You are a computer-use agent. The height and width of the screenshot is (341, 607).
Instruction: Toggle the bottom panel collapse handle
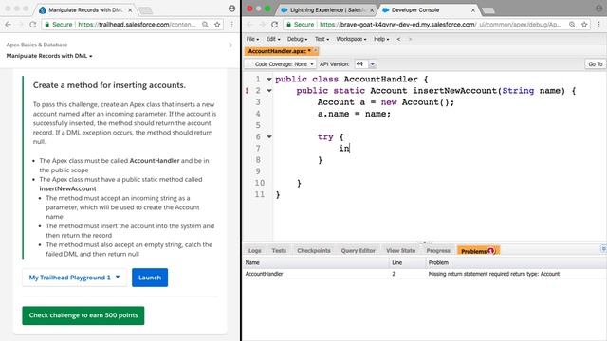[424, 242]
